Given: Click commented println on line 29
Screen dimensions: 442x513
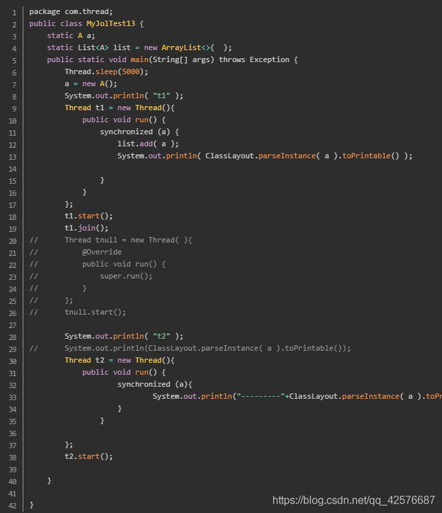Looking at the screenshot, I should [208, 349].
